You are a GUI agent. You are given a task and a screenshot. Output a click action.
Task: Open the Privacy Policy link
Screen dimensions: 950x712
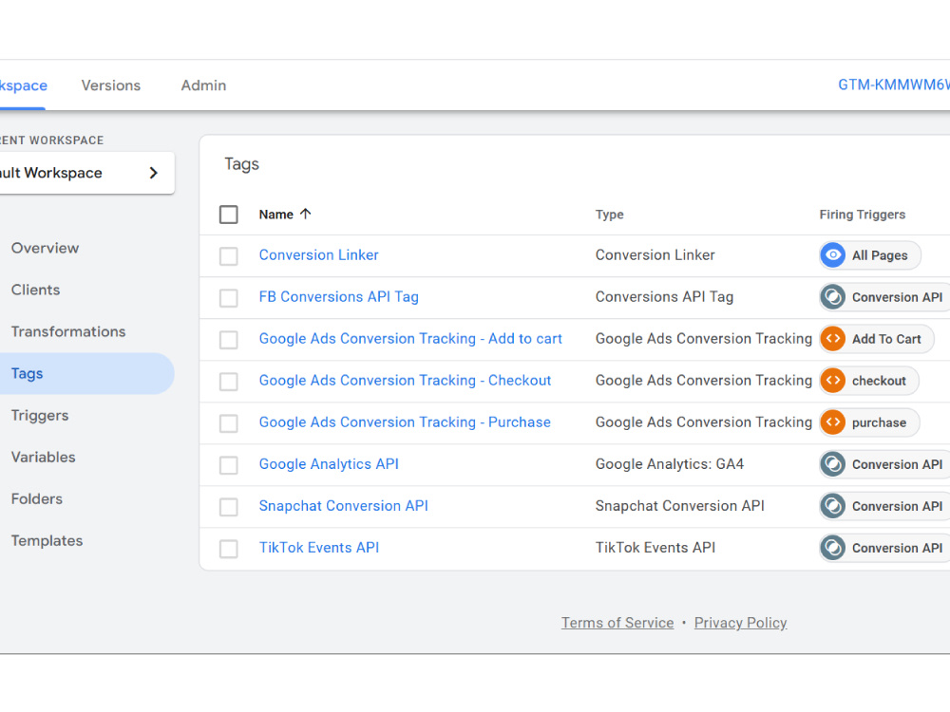pyautogui.click(x=740, y=623)
